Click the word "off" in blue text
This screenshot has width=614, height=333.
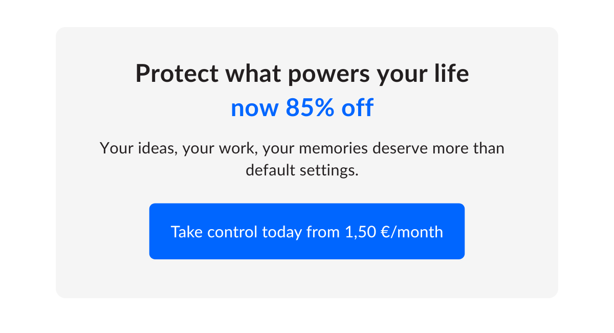pos(357,108)
